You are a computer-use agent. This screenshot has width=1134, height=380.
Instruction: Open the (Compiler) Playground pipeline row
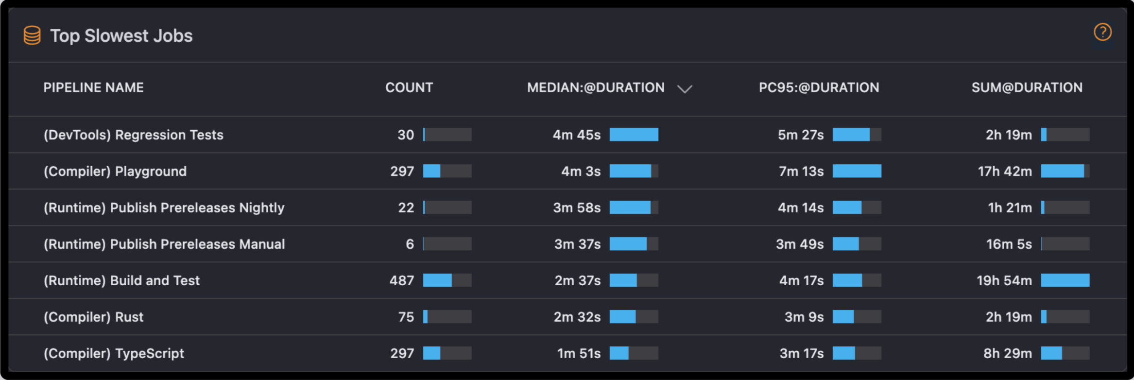click(x=115, y=171)
